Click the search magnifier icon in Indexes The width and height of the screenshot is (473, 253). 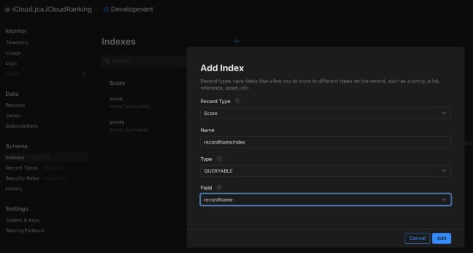pos(107,61)
